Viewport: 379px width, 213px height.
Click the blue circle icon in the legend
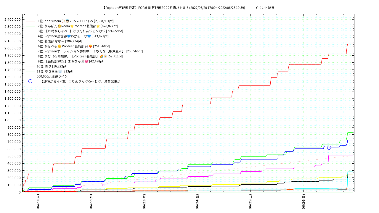click(x=30, y=81)
